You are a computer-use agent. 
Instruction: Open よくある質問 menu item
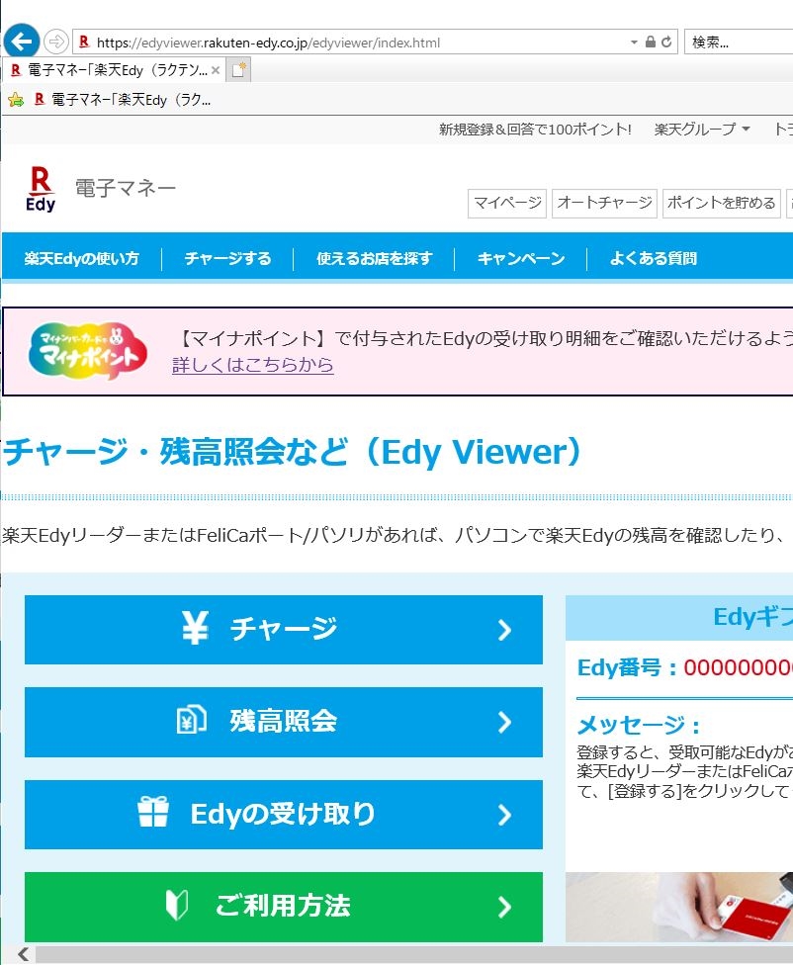654,258
